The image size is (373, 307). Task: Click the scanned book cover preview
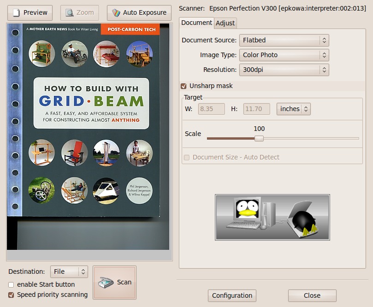[83, 120]
